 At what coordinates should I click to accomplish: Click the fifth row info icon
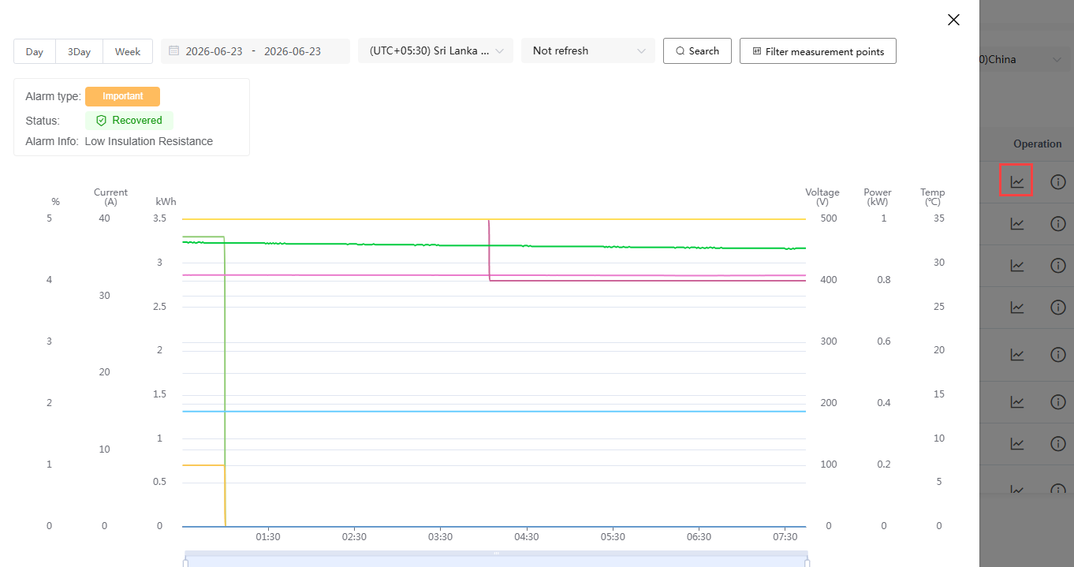click(1058, 355)
